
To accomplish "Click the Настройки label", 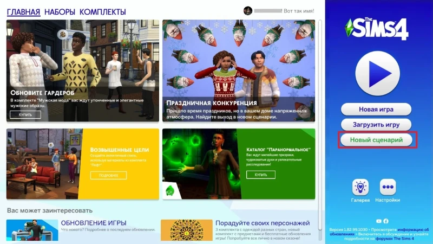I will pos(388,200).
